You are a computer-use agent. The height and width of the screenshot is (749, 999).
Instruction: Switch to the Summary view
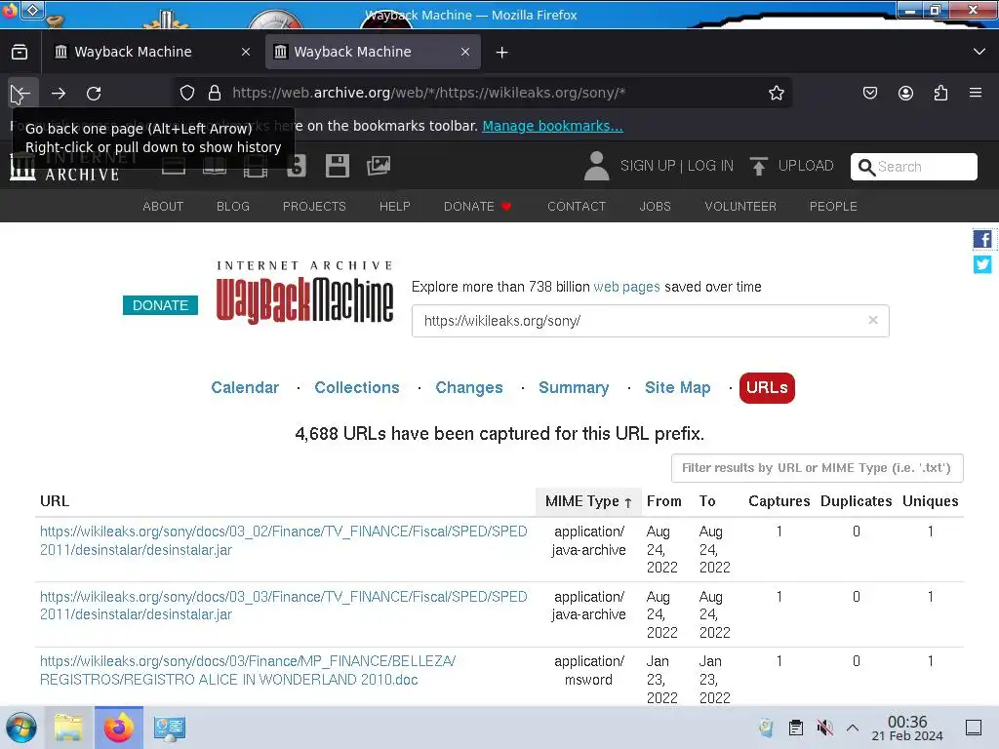(x=574, y=388)
